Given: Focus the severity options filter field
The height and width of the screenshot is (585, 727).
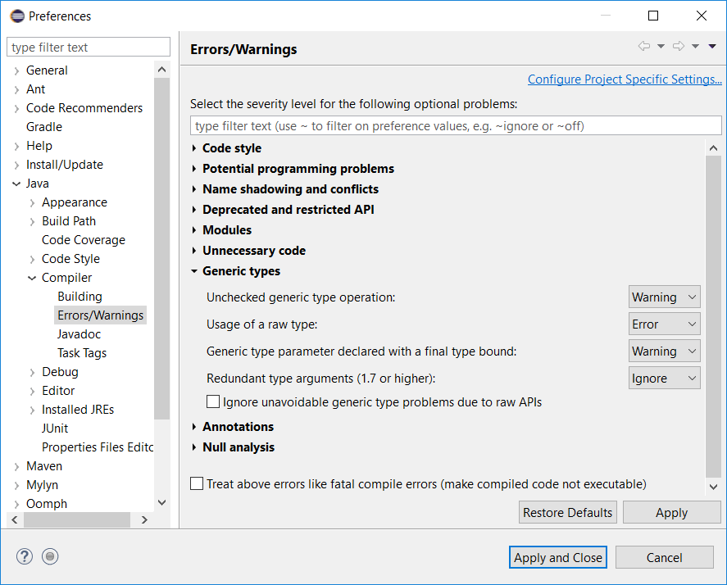Looking at the screenshot, I should coord(456,125).
